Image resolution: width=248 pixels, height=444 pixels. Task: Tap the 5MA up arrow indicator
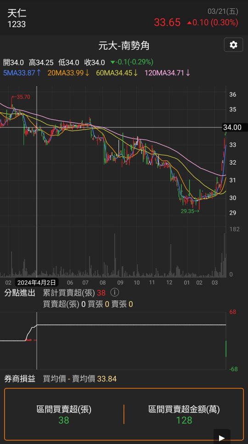(x=39, y=73)
